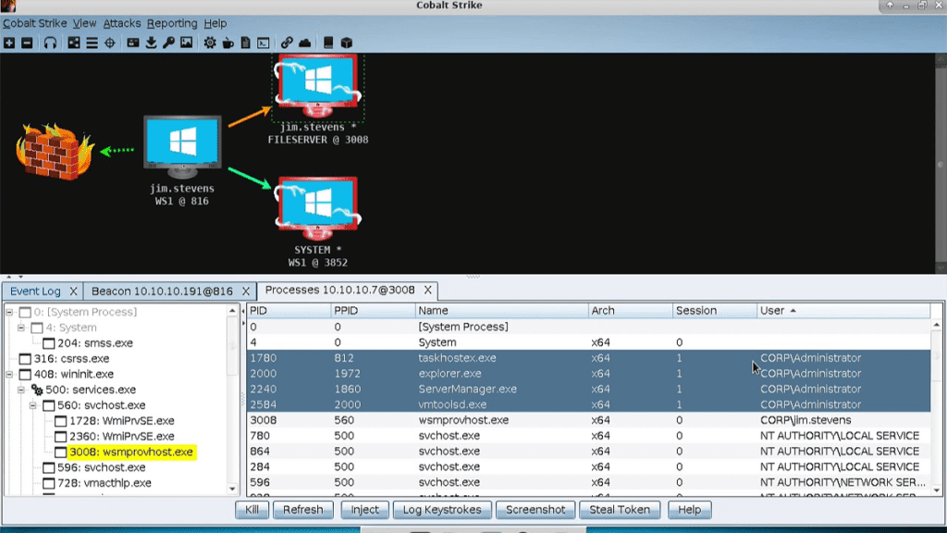The height and width of the screenshot is (533, 947).
Task: Switch to the Event Log tab
Action: (35, 291)
